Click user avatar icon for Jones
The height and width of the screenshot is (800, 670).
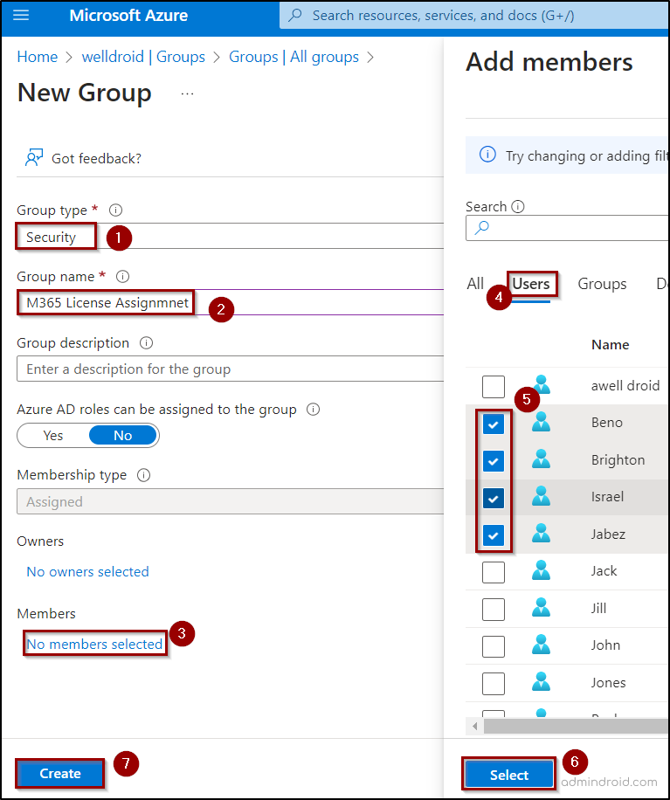(541, 681)
